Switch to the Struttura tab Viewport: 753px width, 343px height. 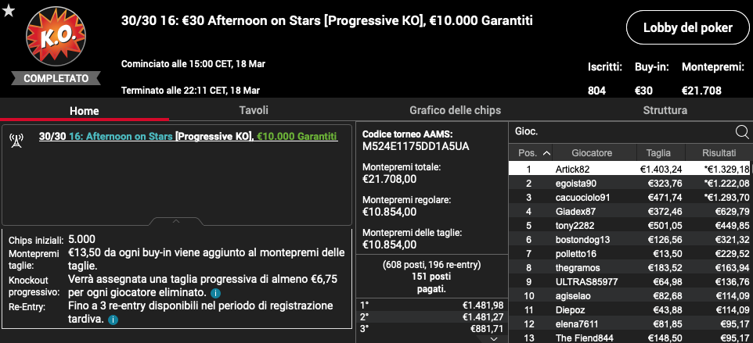pyautogui.click(x=665, y=110)
